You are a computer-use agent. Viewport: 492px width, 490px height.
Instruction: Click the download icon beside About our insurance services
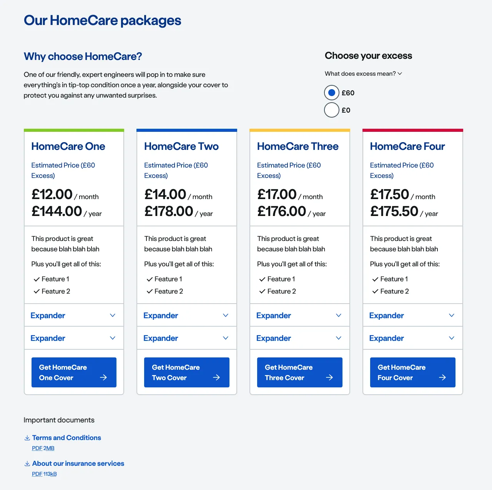tap(27, 463)
